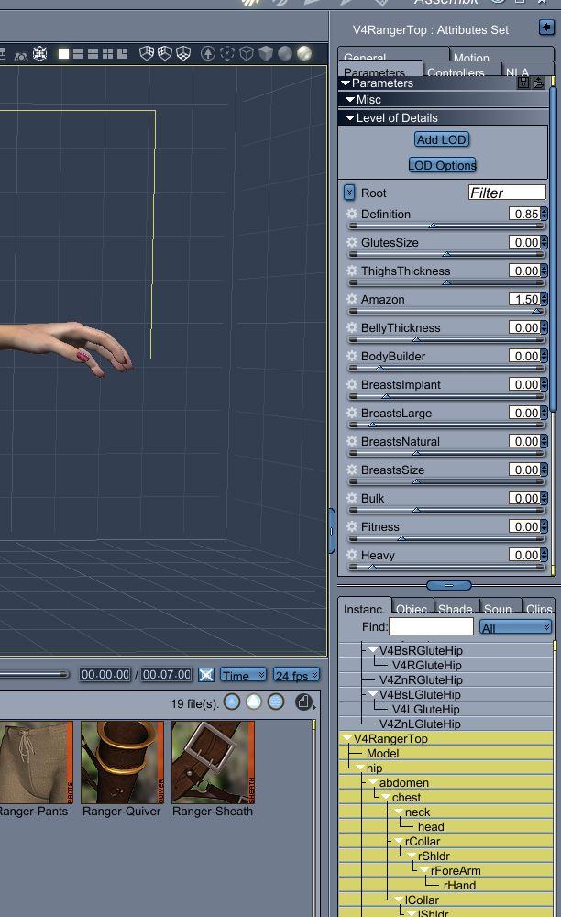
Task: Select flat shaded cube display mode
Action: tap(266, 53)
